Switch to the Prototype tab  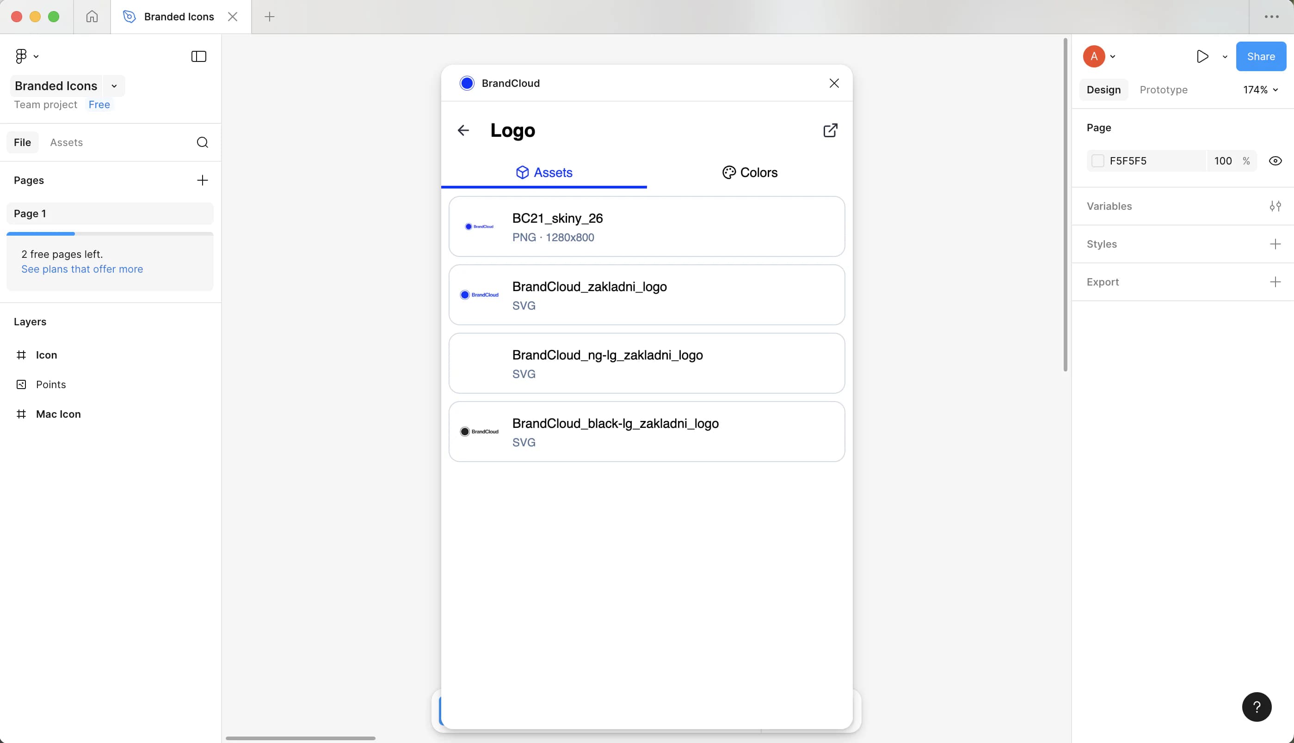(1163, 90)
